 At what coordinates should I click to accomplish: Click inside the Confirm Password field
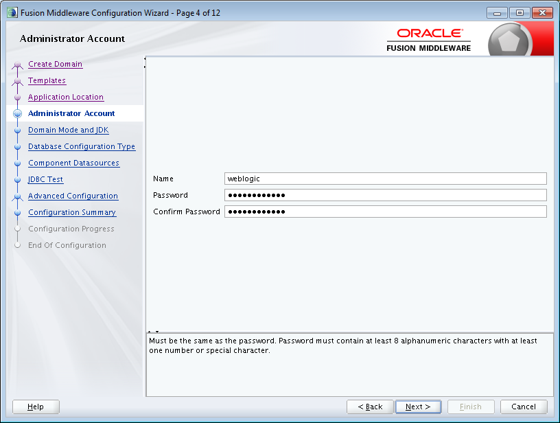pyautogui.click(x=384, y=211)
